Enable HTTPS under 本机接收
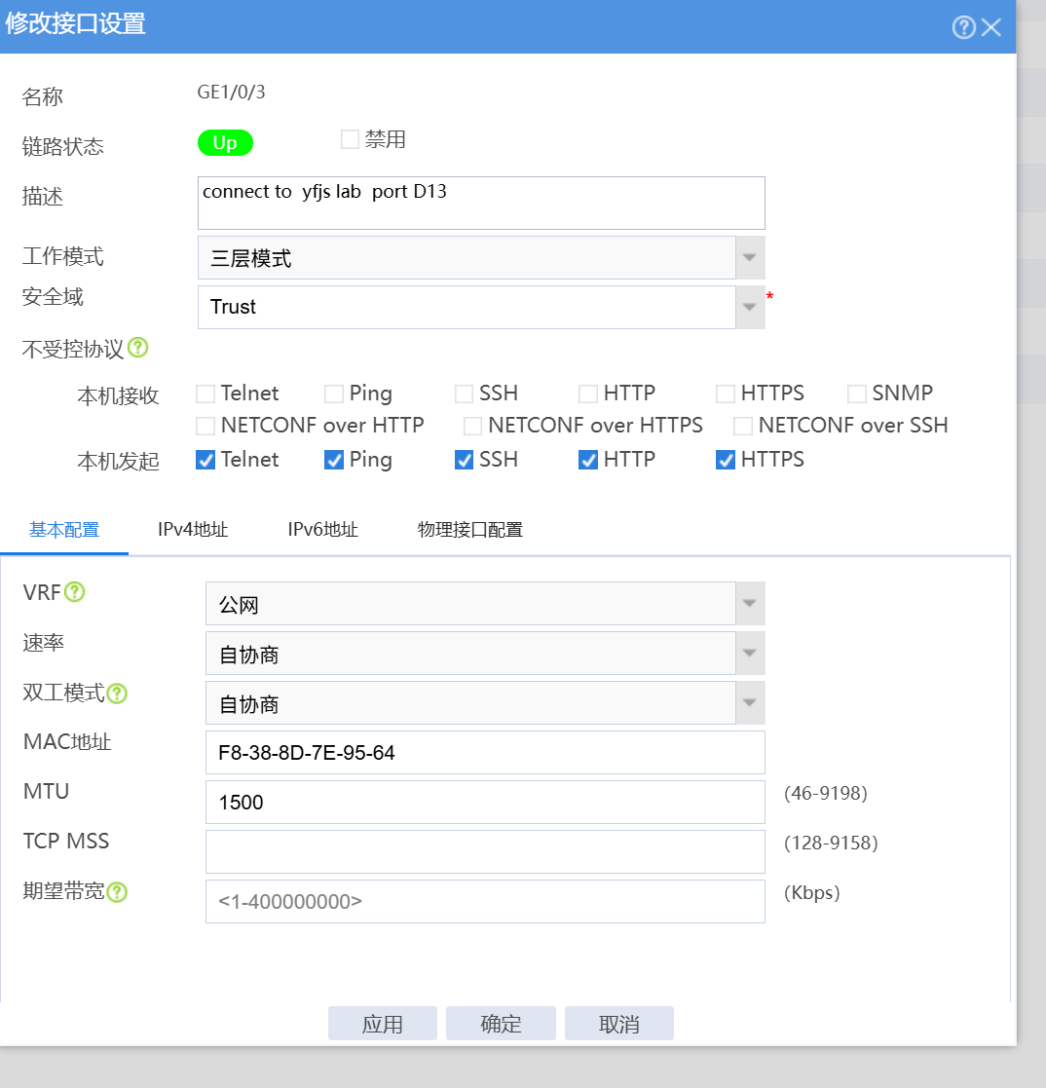 point(726,394)
